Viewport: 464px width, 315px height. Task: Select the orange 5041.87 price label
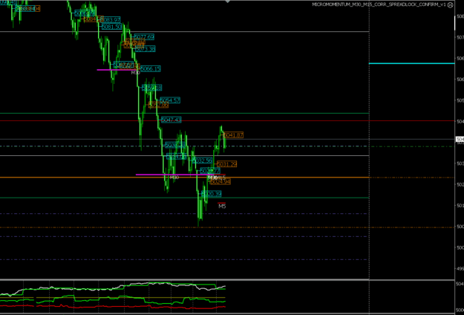point(234,135)
